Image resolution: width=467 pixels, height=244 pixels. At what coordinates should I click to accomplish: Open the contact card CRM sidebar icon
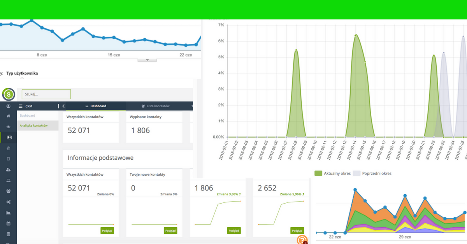coord(9,137)
